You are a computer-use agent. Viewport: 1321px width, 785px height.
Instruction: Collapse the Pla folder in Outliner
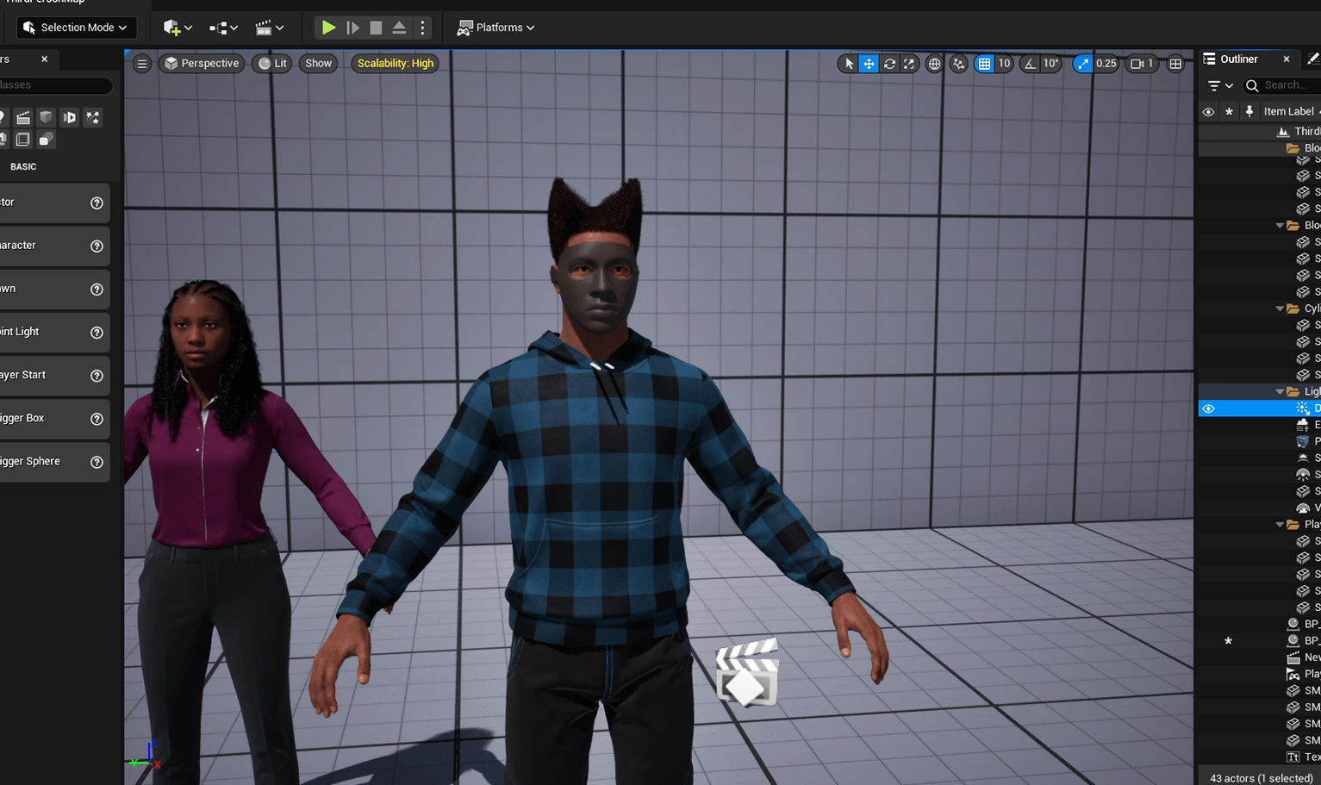click(x=1280, y=524)
